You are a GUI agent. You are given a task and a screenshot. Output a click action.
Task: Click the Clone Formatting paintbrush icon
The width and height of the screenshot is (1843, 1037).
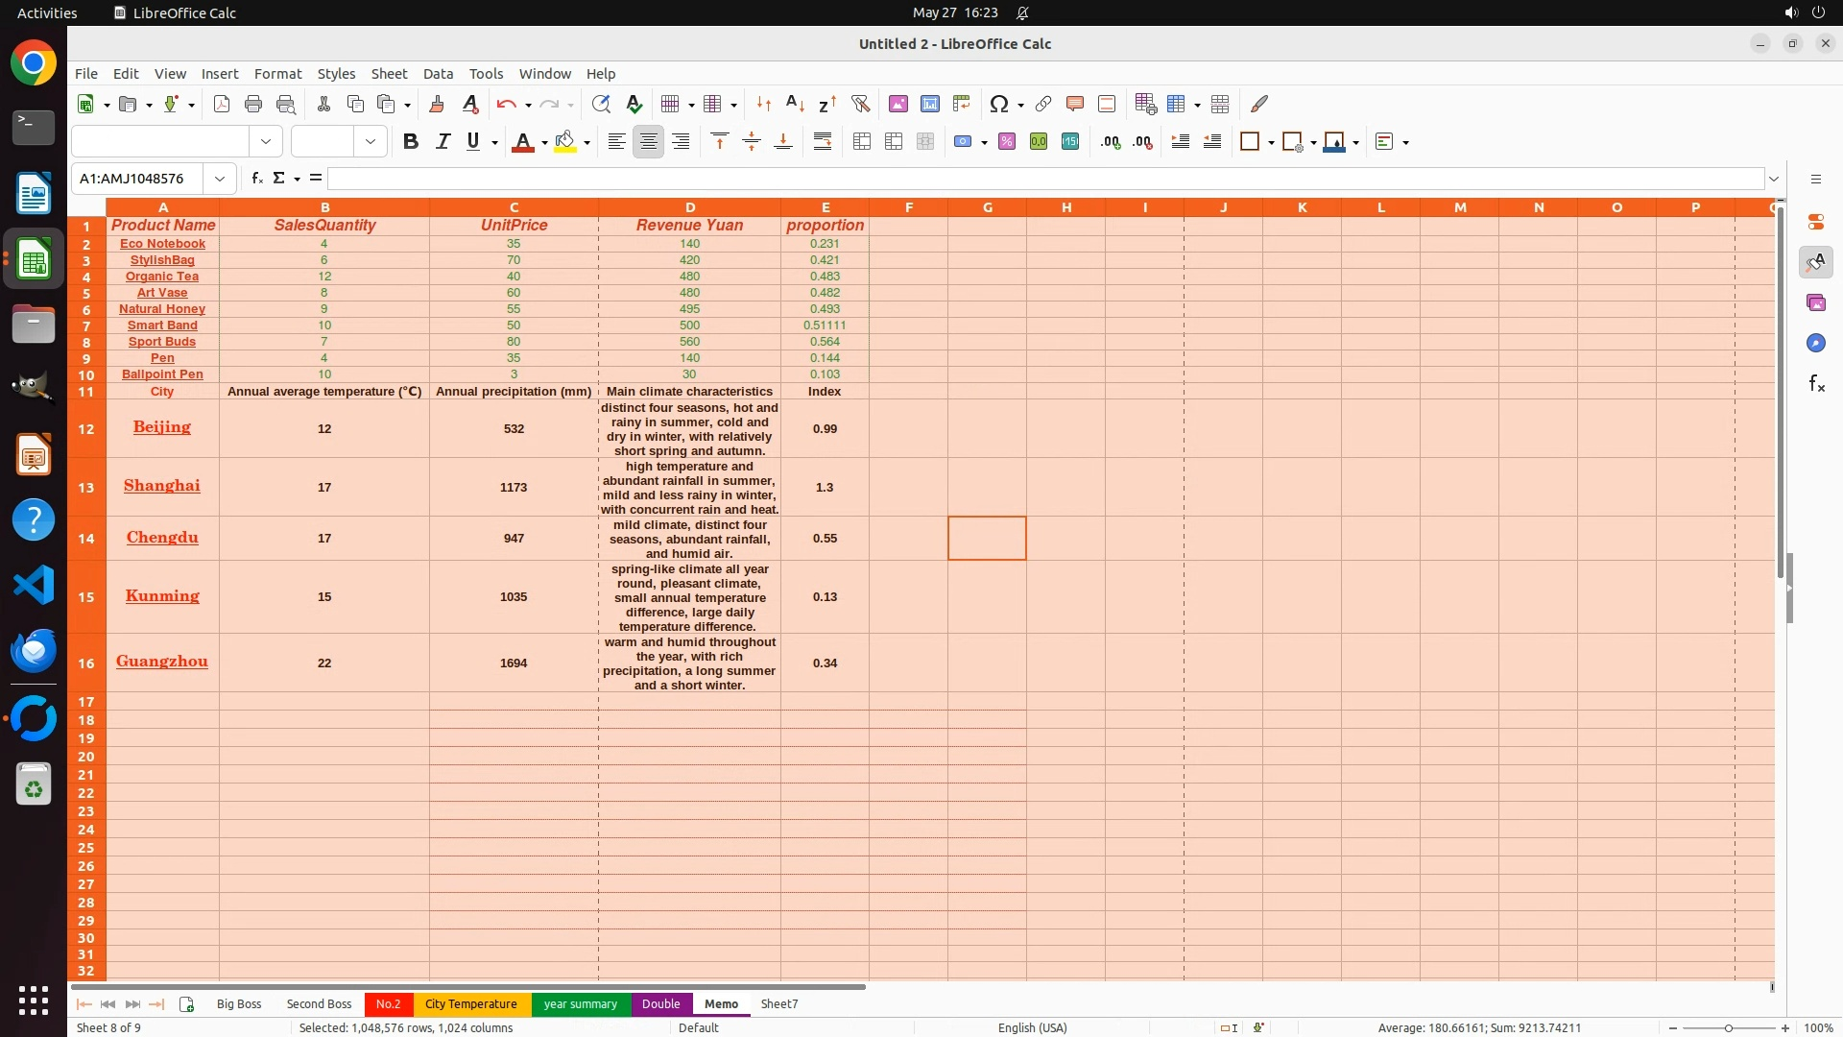437,104
